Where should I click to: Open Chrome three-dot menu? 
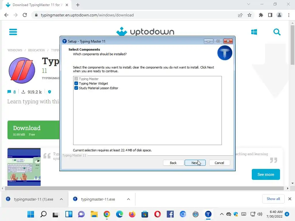[289, 15]
